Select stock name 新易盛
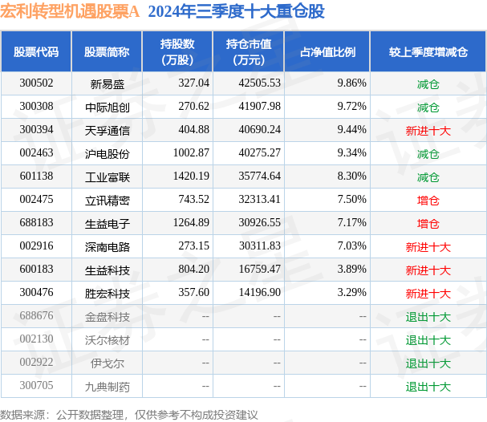The height and width of the screenshot is (422, 487). [x=108, y=84]
